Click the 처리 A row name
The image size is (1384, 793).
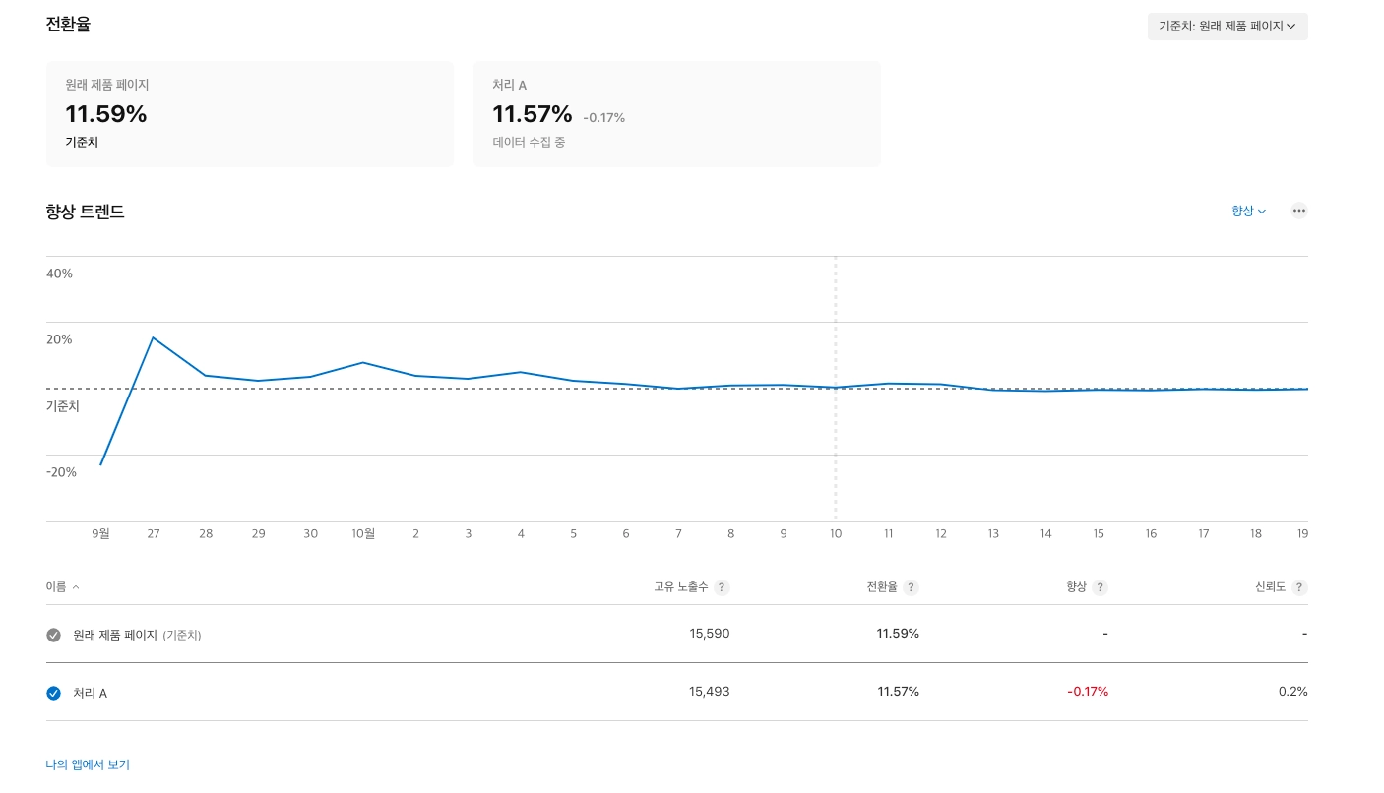90,693
